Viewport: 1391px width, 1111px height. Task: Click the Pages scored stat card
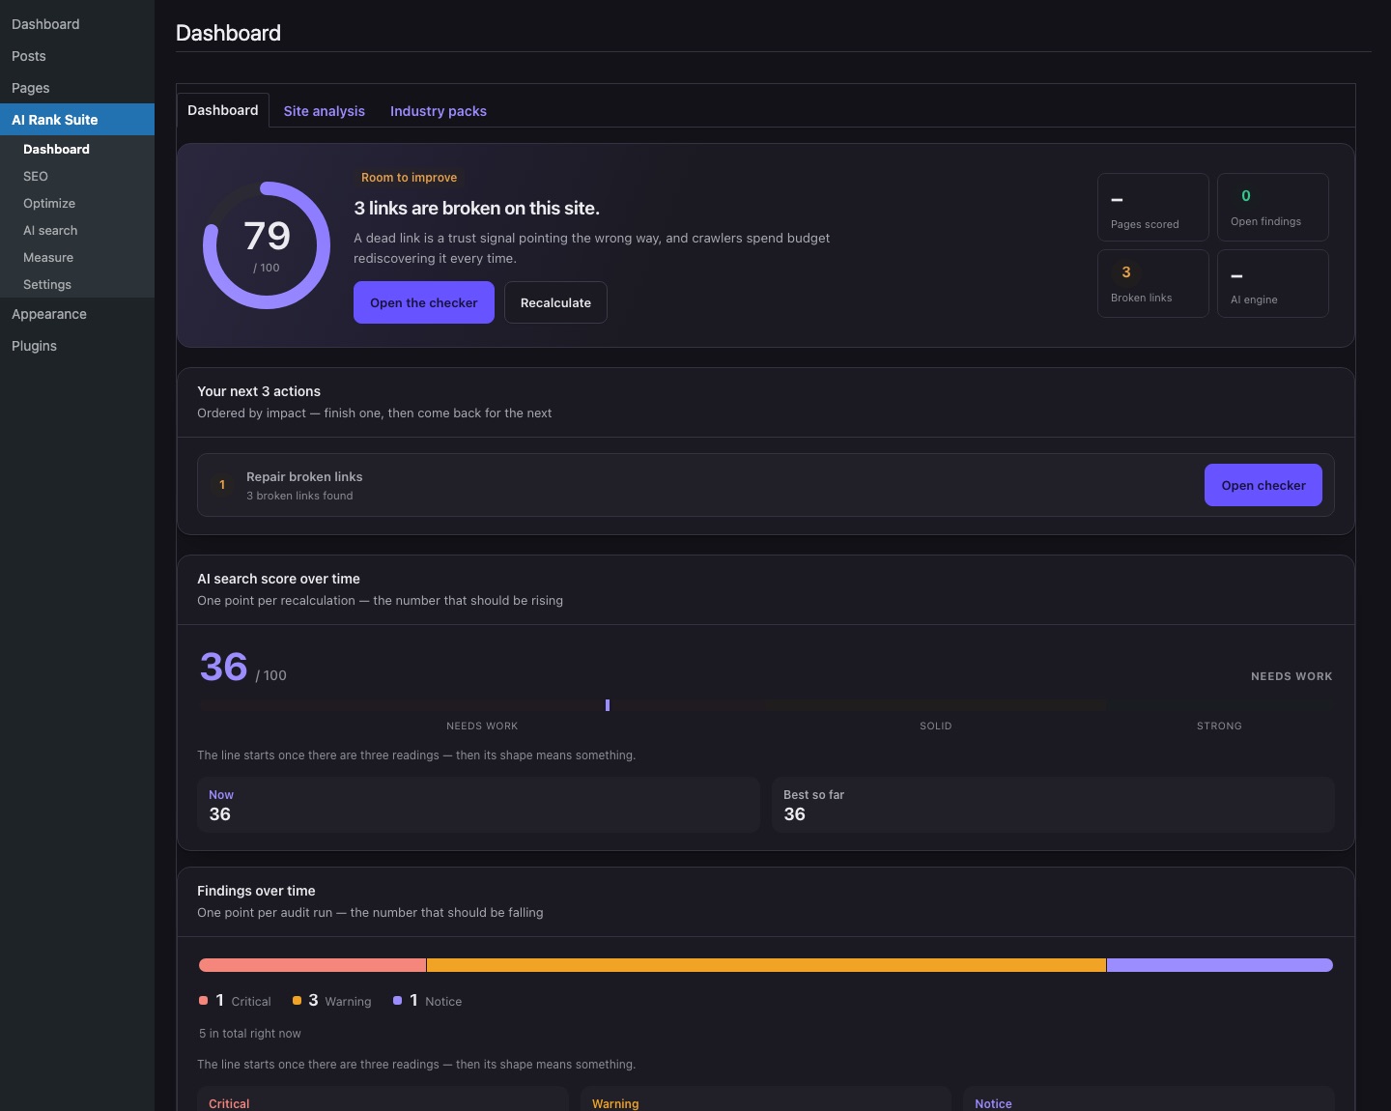coord(1153,207)
